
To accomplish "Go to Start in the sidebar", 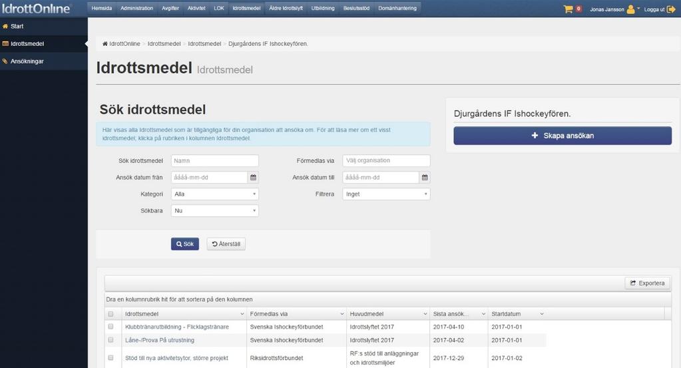I will point(43,26).
